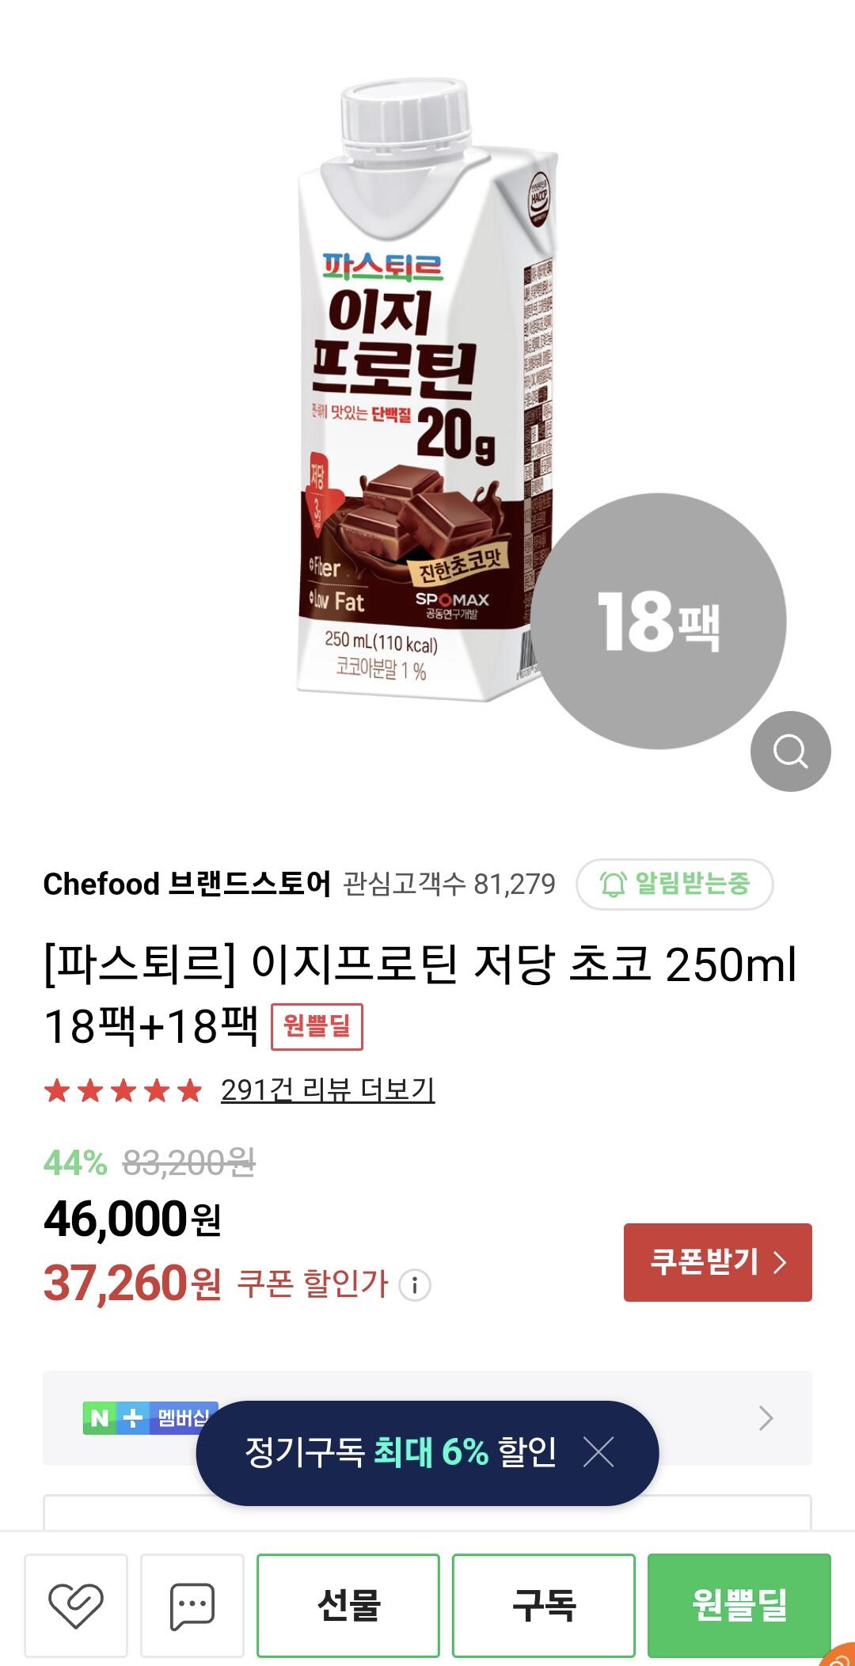Open the Chefood 브랜드스토어 store link

coord(188,884)
